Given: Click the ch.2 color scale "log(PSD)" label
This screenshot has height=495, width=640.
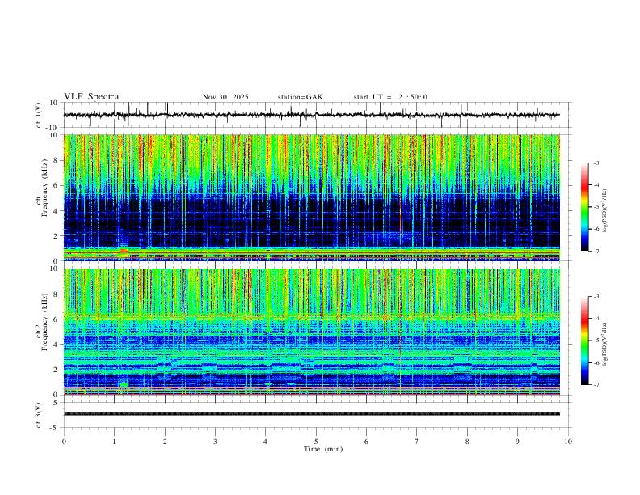Looking at the screenshot, I should click(x=605, y=344).
